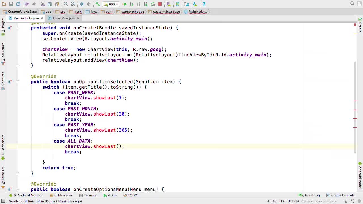Viewport: 363px width, 204px height.
Task: Select the MainActivity breadcrumb class
Action: (196, 12)
